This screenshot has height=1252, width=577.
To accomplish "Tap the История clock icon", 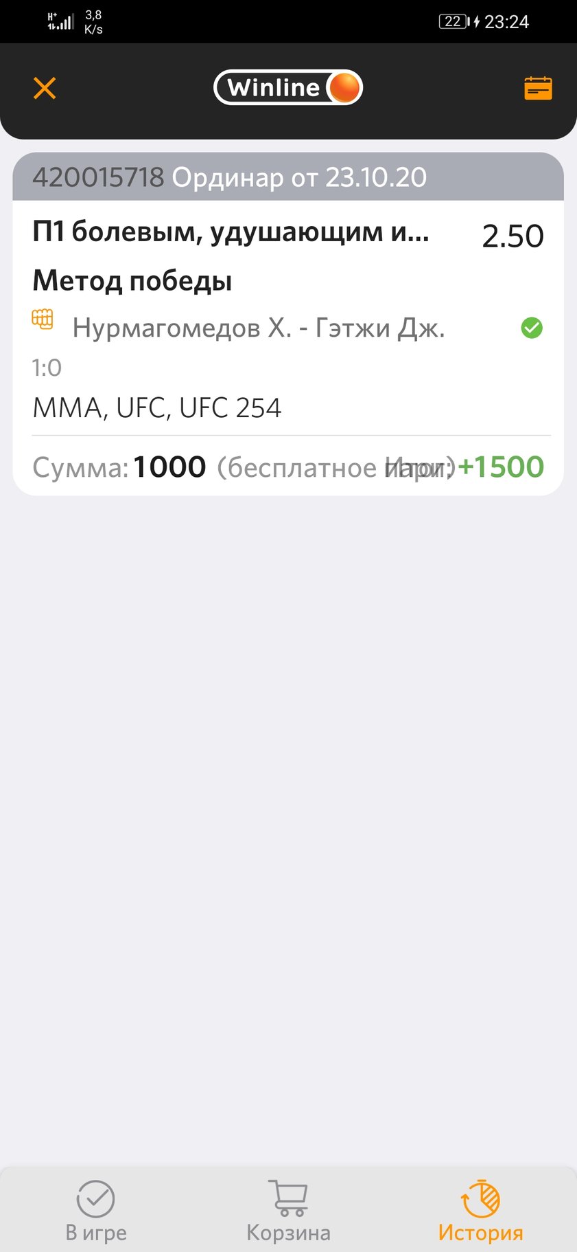I will 480,1198.
